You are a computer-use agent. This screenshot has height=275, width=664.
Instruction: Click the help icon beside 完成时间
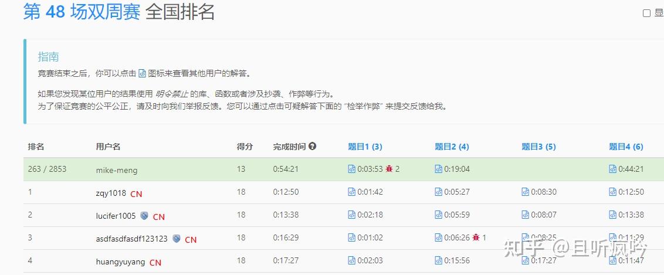(313, 147)
